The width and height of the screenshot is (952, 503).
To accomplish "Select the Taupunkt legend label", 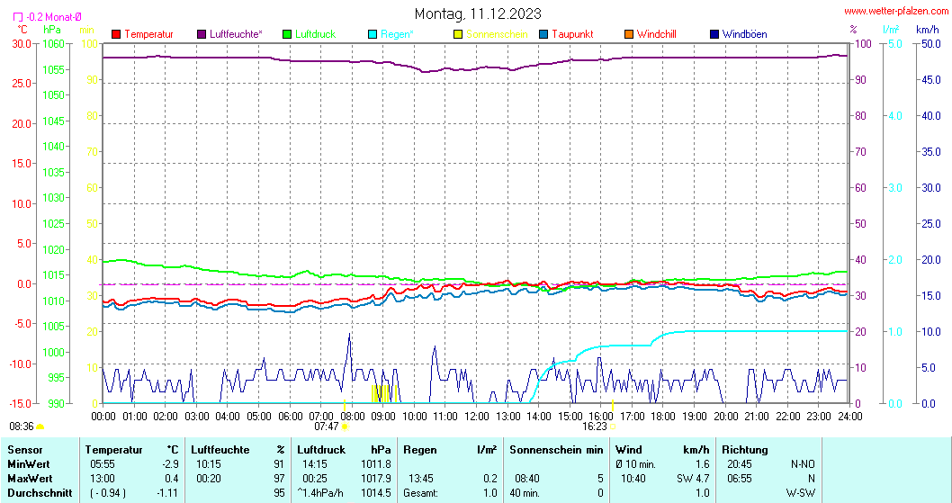I will pyautogui.click(x=572, y=34).
